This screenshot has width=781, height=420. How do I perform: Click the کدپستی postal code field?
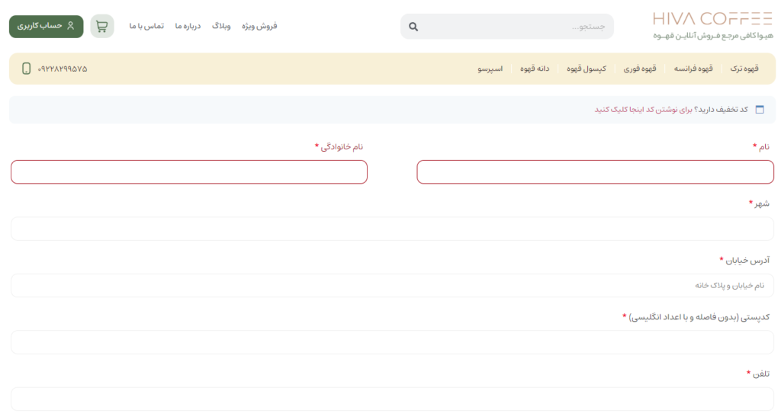point(392,342)
